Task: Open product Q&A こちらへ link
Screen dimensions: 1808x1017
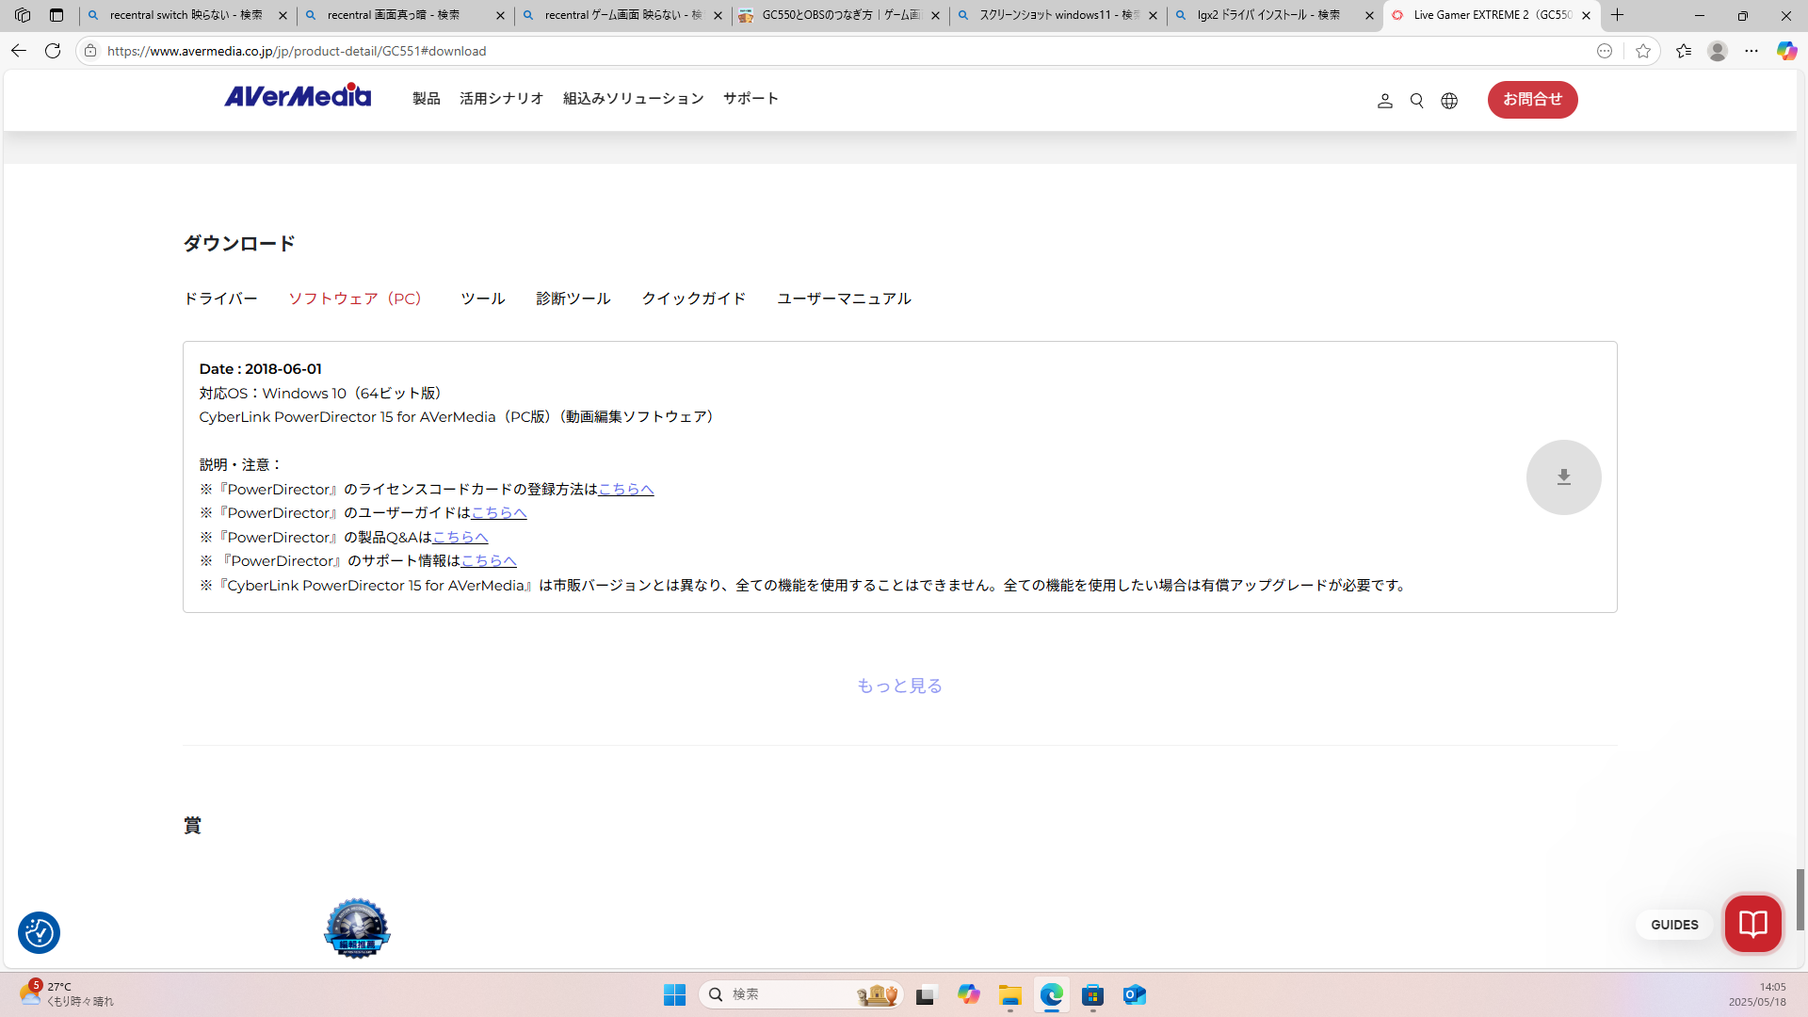Action: click(x=460, y=537)
